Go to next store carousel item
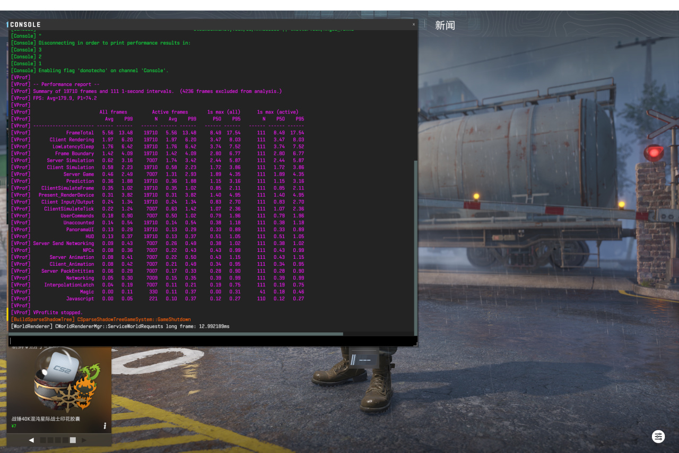 [x=84, y=440]
